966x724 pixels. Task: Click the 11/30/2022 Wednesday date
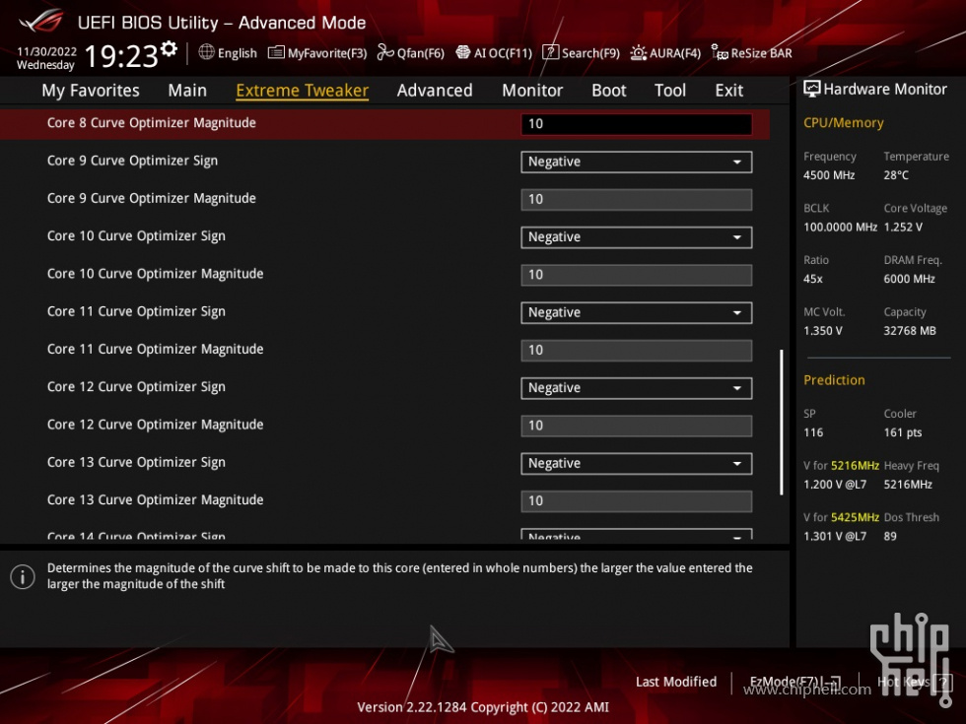47,58
